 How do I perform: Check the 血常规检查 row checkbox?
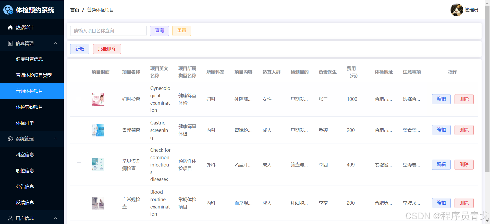coord(79,203)
